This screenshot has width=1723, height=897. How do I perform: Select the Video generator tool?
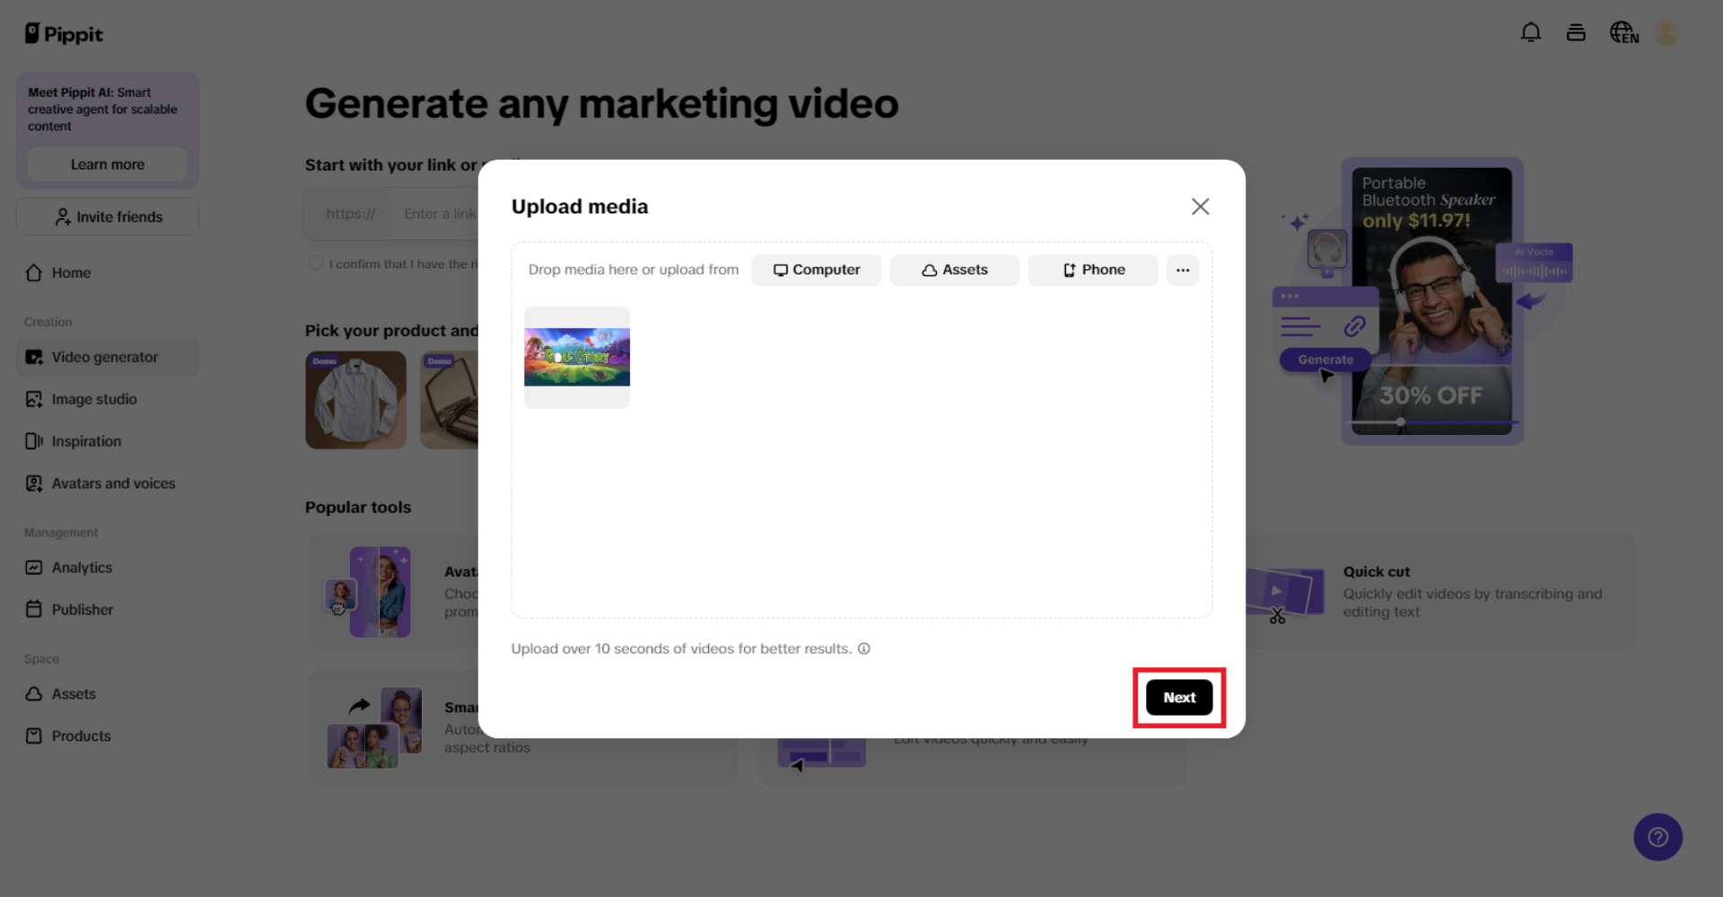pyautogui.click(x=103, y=356)
